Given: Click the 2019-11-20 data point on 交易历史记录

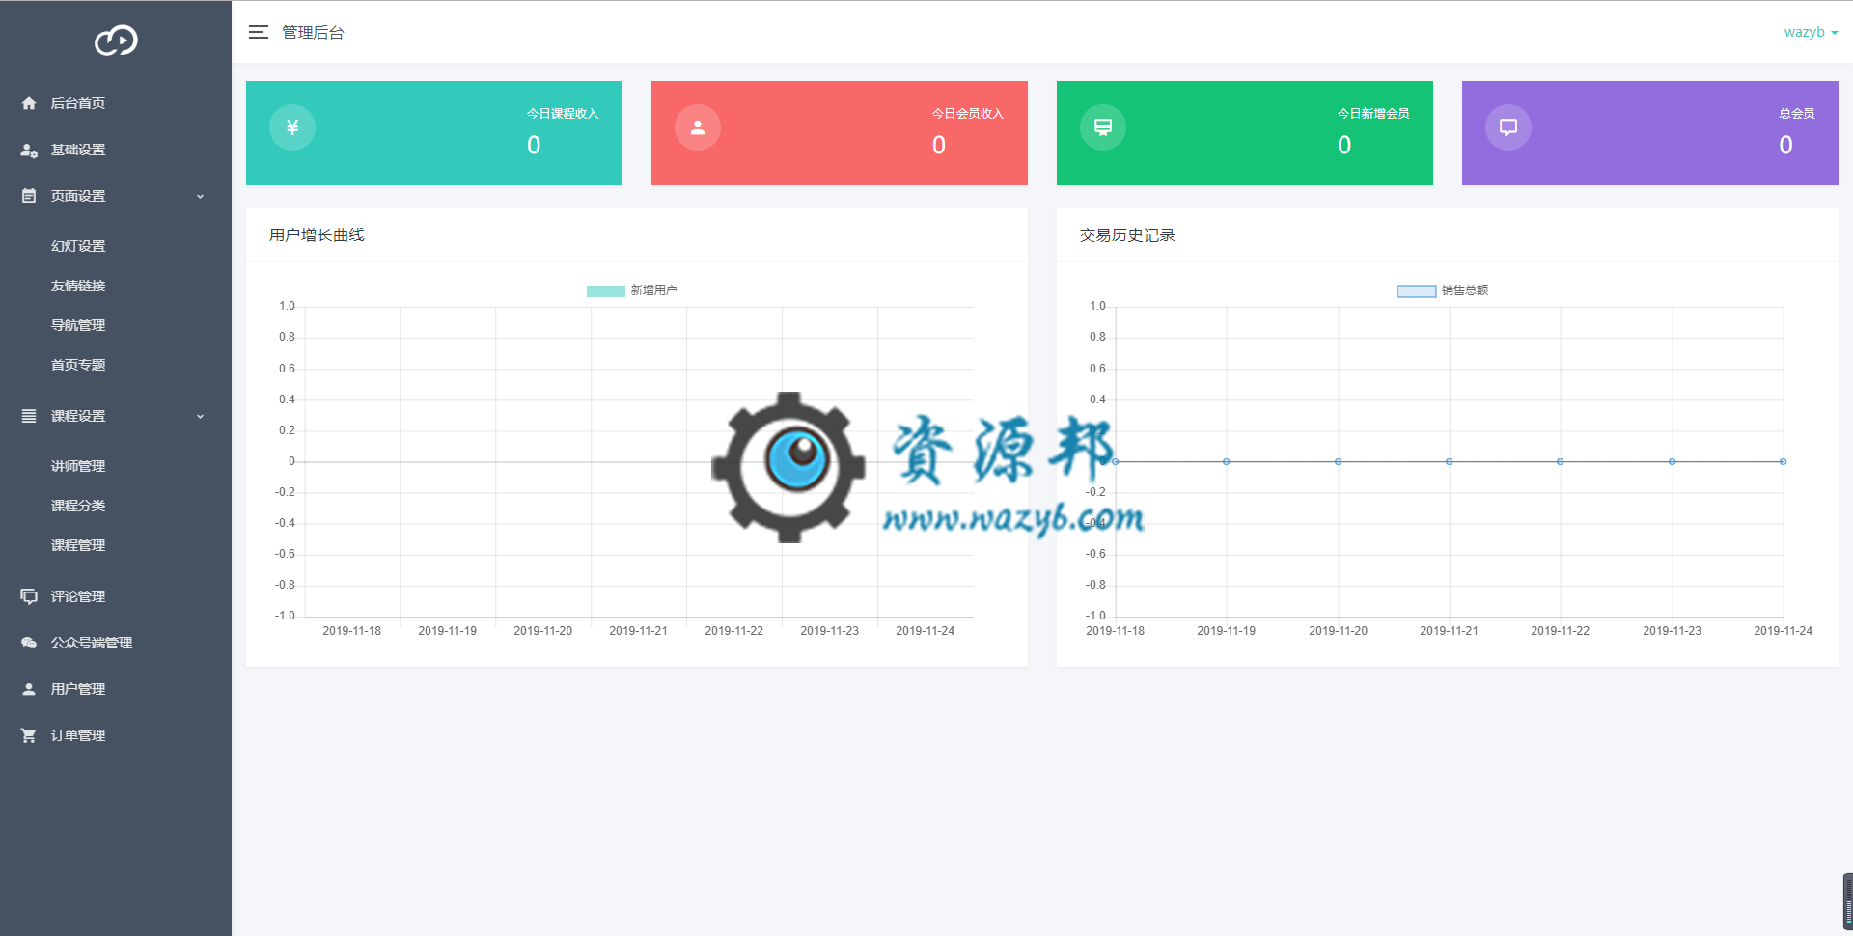Looking at the screenshot, I should tap(1339, 461).
